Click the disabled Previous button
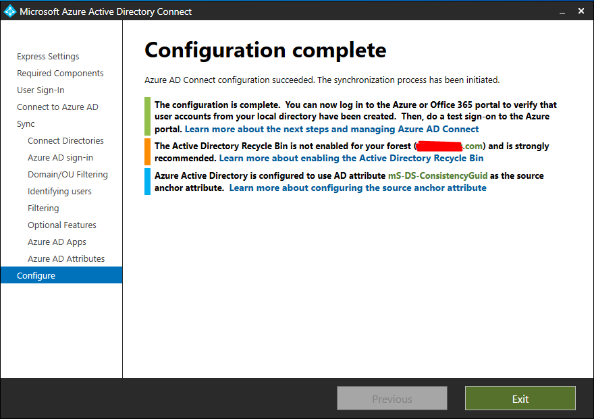This screenshot has height=419, width=594. tap(392, 398)
